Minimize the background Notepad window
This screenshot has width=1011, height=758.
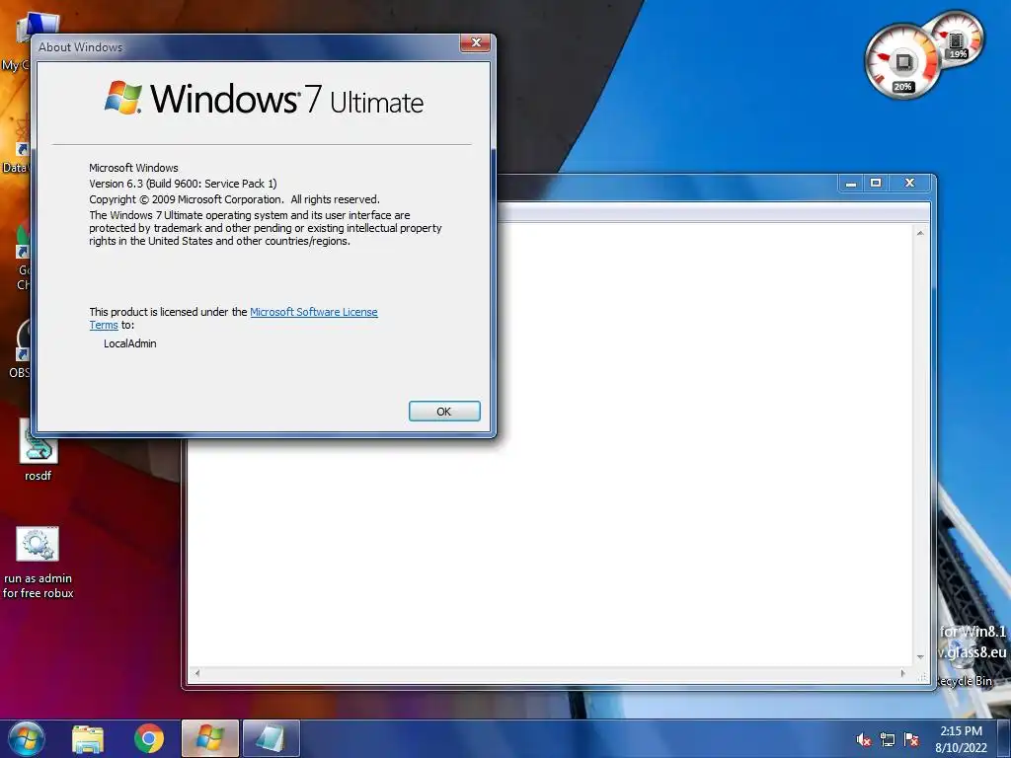coord(851,184)
